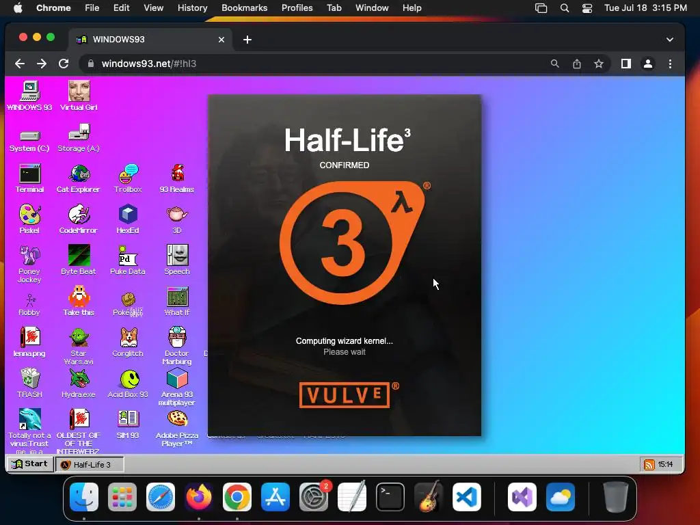Launch Acid Box 93 icon
The width and height of the screenshot is (700, 525).
(x=128, y=383)
